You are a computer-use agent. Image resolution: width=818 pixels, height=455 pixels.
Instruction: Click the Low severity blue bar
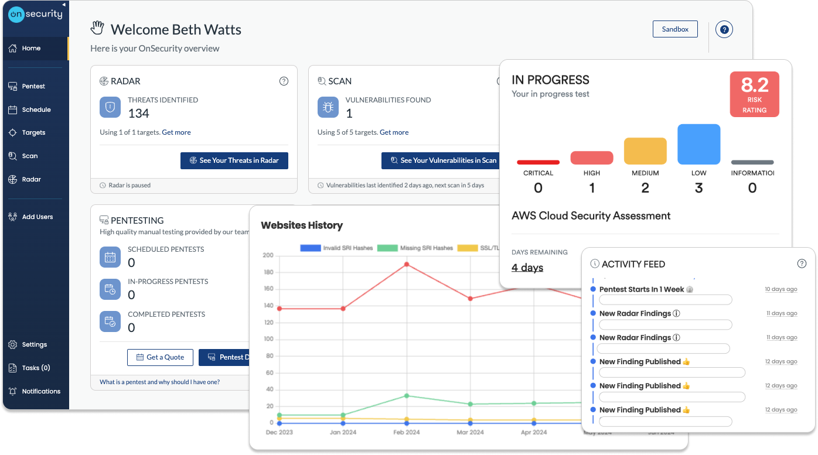point(698,144)
